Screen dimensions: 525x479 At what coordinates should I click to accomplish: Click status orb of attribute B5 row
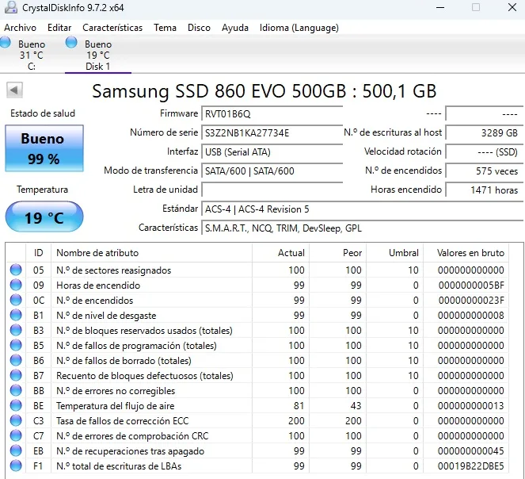16,345
